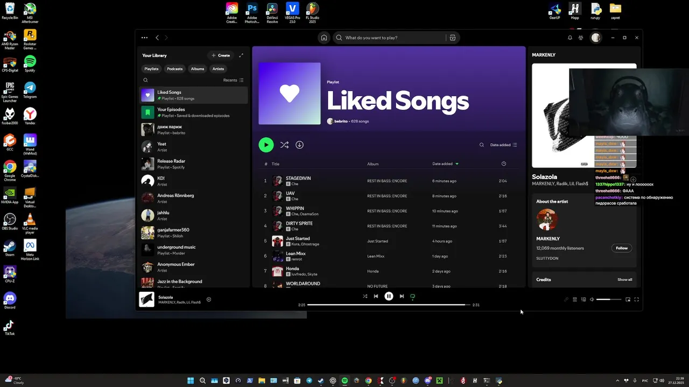Open Friend Activity icon

[x=581, y=38]
